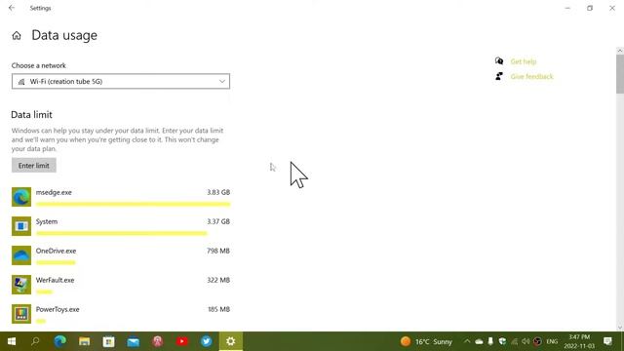Image resolution: width=624 pixels, height=351 pixels.
Task: Open YouTube from the taskbar
Action: pos(182,341)
